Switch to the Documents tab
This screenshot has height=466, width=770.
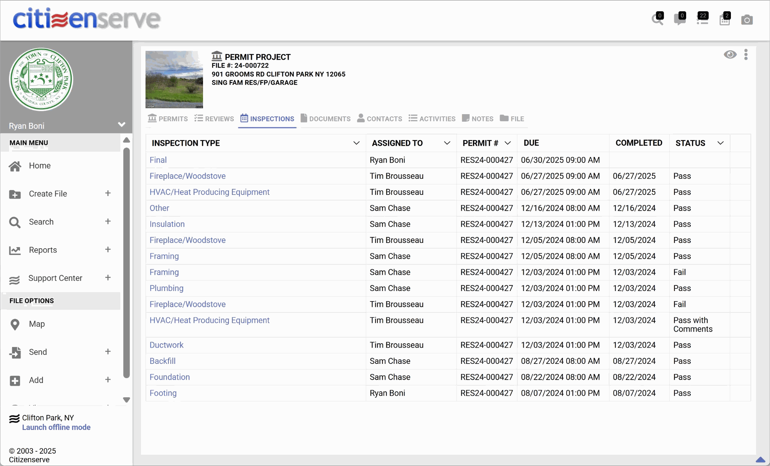click(326, 119)
